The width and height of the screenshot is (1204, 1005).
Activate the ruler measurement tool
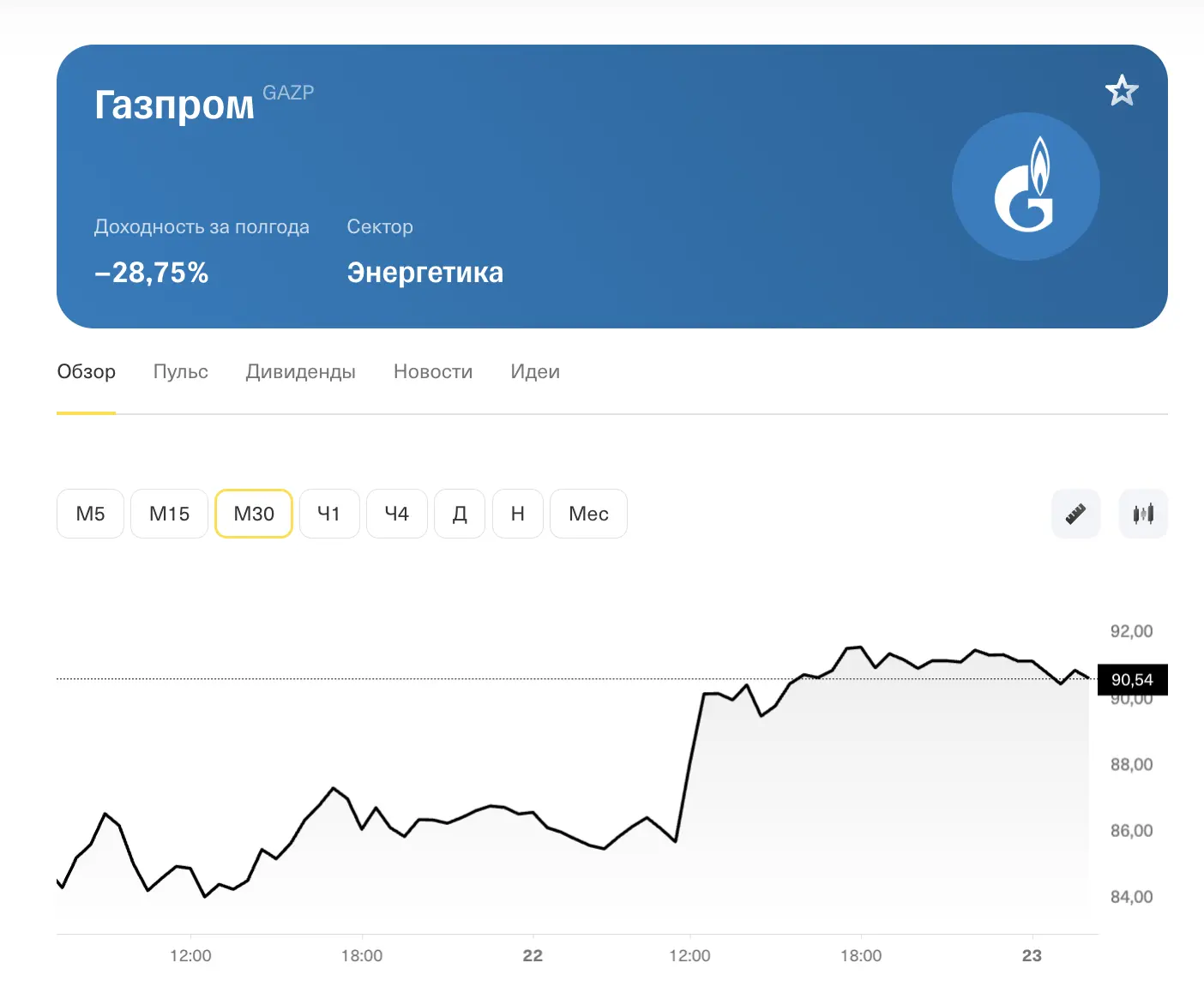pyautogui.click(x=1075, y=514)
